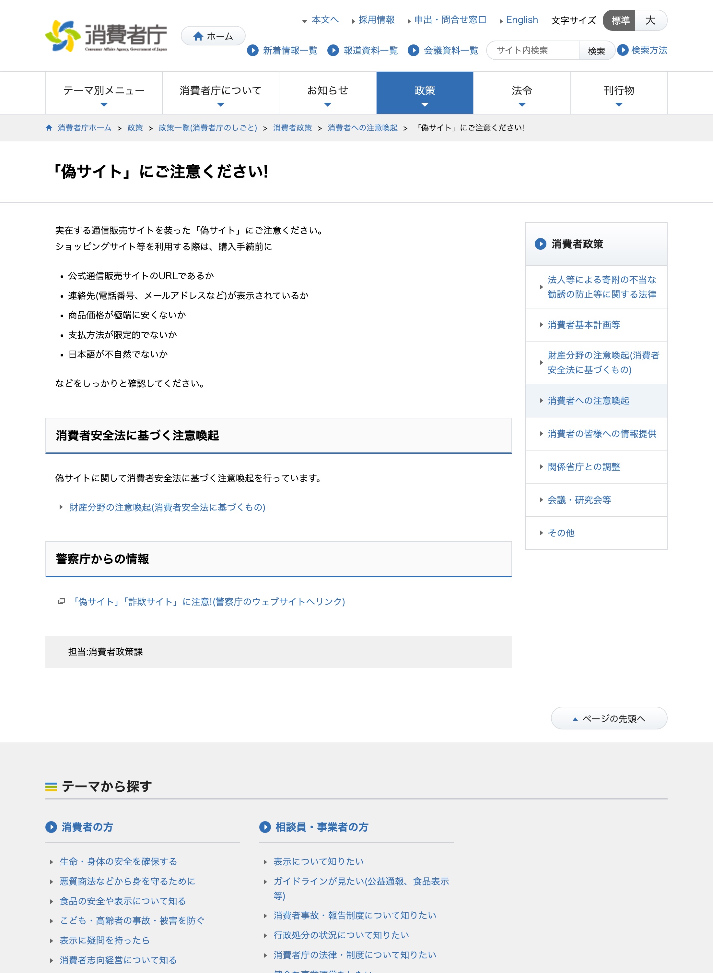Click 消費者への注意喚起 breadcrumb link
This screenshot has height=973, width=713.
tap(363, 128)
